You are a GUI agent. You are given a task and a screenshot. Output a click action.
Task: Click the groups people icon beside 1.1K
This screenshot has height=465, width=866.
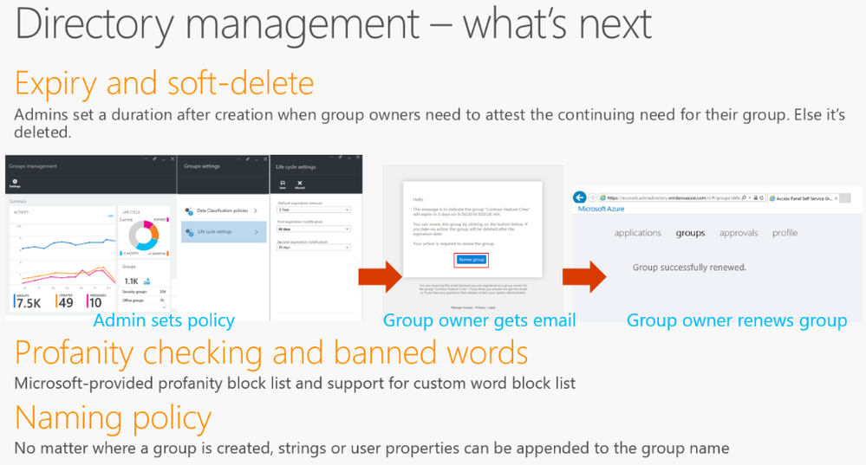point(147,281)
